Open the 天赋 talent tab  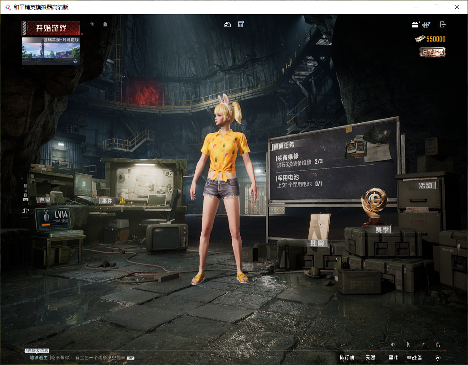(370, 358)
